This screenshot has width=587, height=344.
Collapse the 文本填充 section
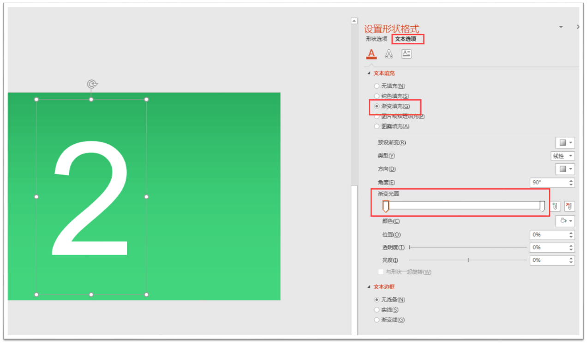coord(369,73)
